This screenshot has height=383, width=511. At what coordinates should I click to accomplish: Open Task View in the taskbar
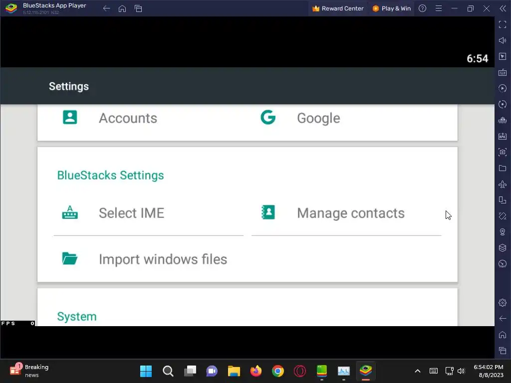190,371
